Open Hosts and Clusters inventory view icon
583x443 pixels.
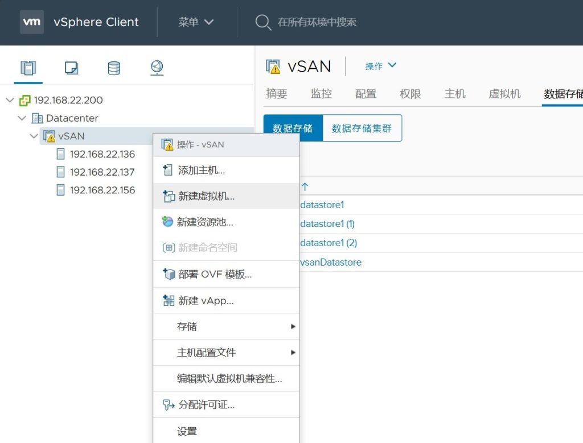pos(28,68)
